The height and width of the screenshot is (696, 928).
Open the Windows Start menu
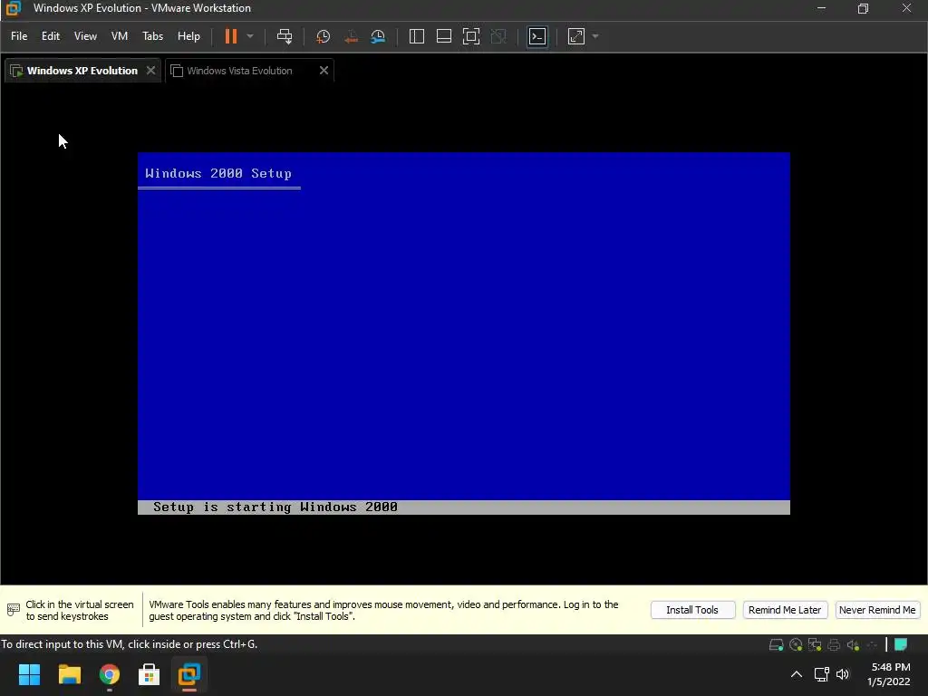point(29,674)
